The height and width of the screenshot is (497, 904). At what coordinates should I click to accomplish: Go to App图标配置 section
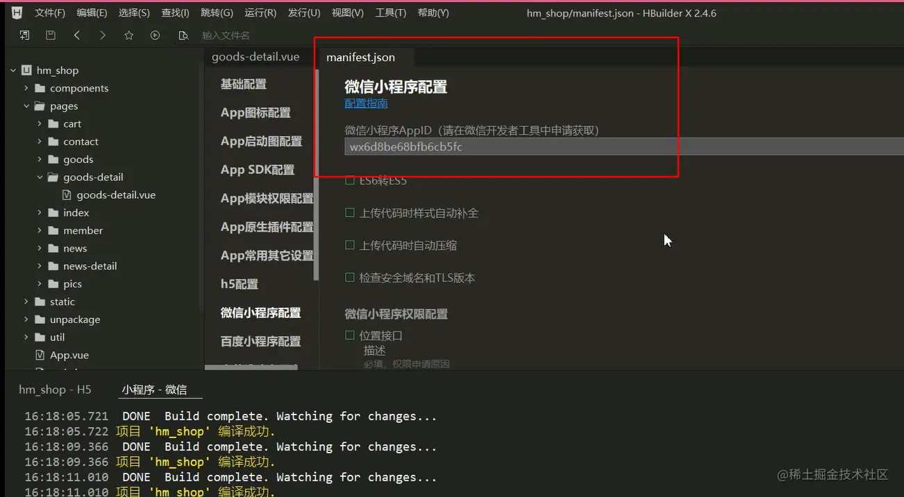click(256, 112)
